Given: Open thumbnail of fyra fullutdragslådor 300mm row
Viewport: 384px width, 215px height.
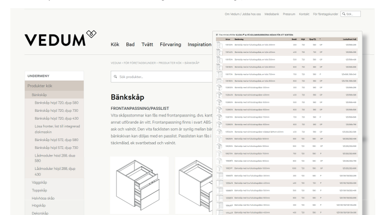Looking at the screenshot, I should tap(220, 175).
